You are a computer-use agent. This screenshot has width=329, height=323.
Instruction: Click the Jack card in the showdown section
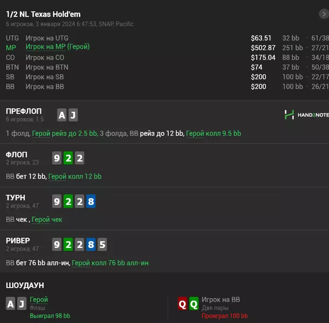(21, 304)
